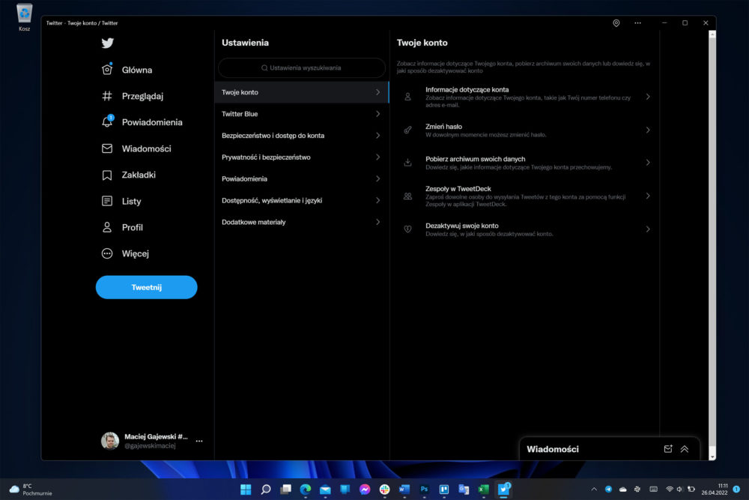Open the Profil person icon
Viewport: 749px width, 500px height.
point(107,227)
